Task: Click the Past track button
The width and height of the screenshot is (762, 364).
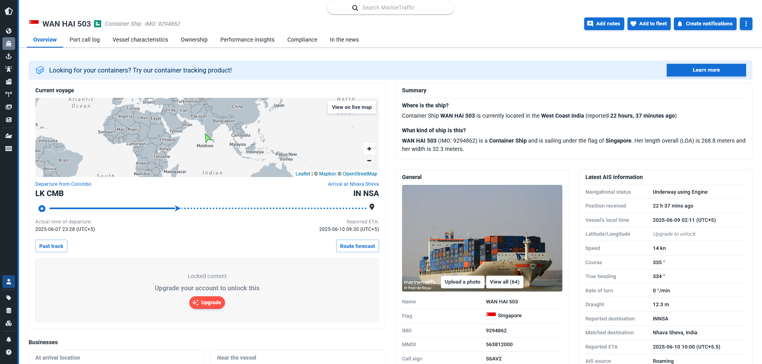Action: coord(51,246)
